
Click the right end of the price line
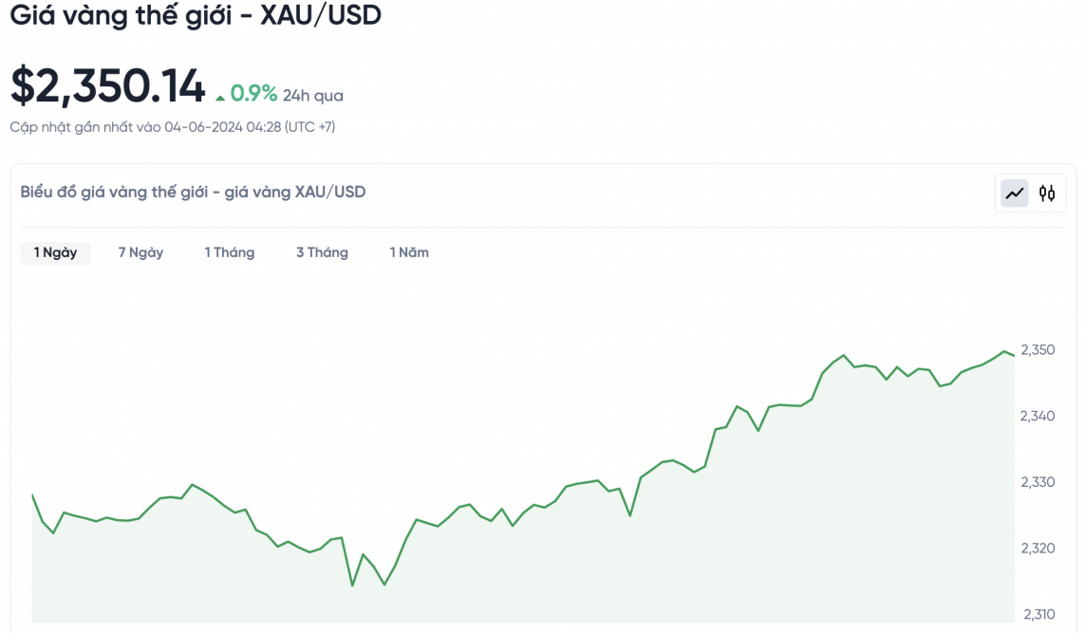[x=1014, y=355]
